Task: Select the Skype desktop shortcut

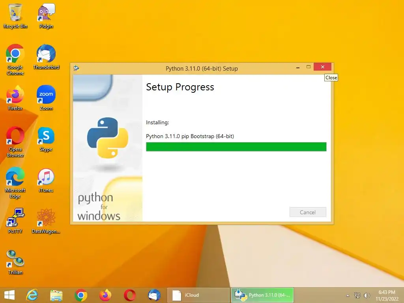Action: point(46,139)
